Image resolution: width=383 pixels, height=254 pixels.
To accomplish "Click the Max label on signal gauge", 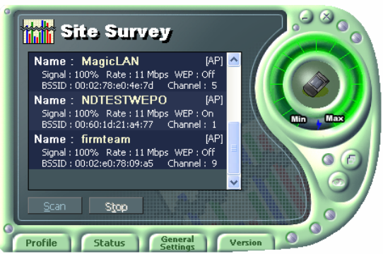I will tap(334, 119).
